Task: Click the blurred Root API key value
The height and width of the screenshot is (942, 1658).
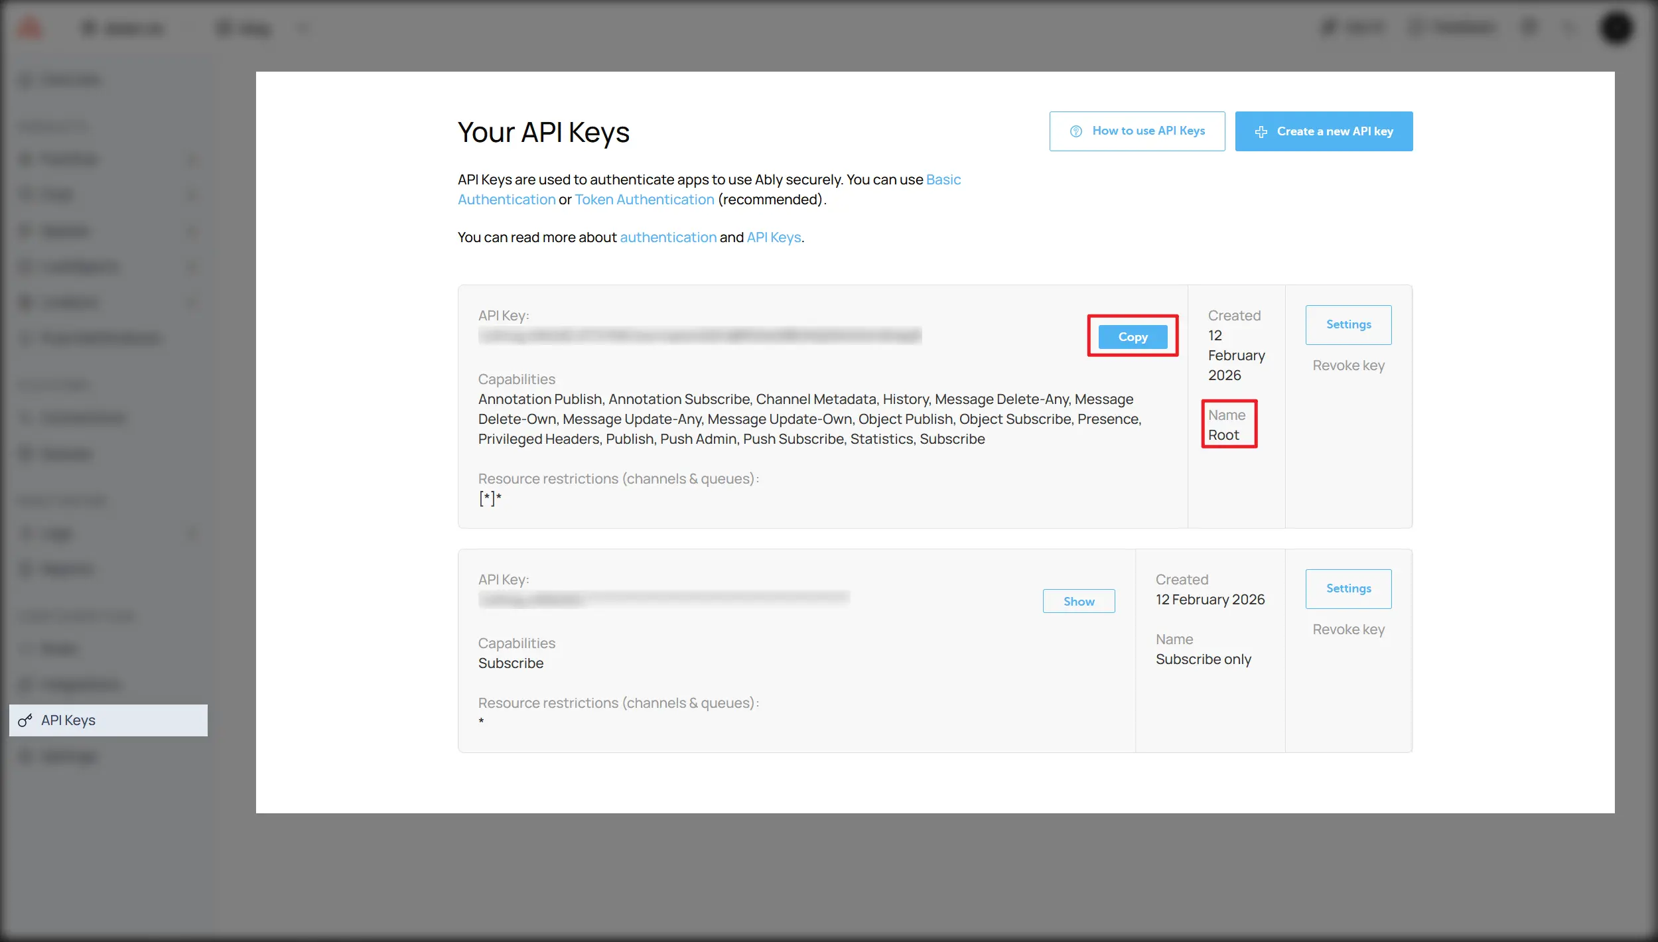Action: pos(699,336)
